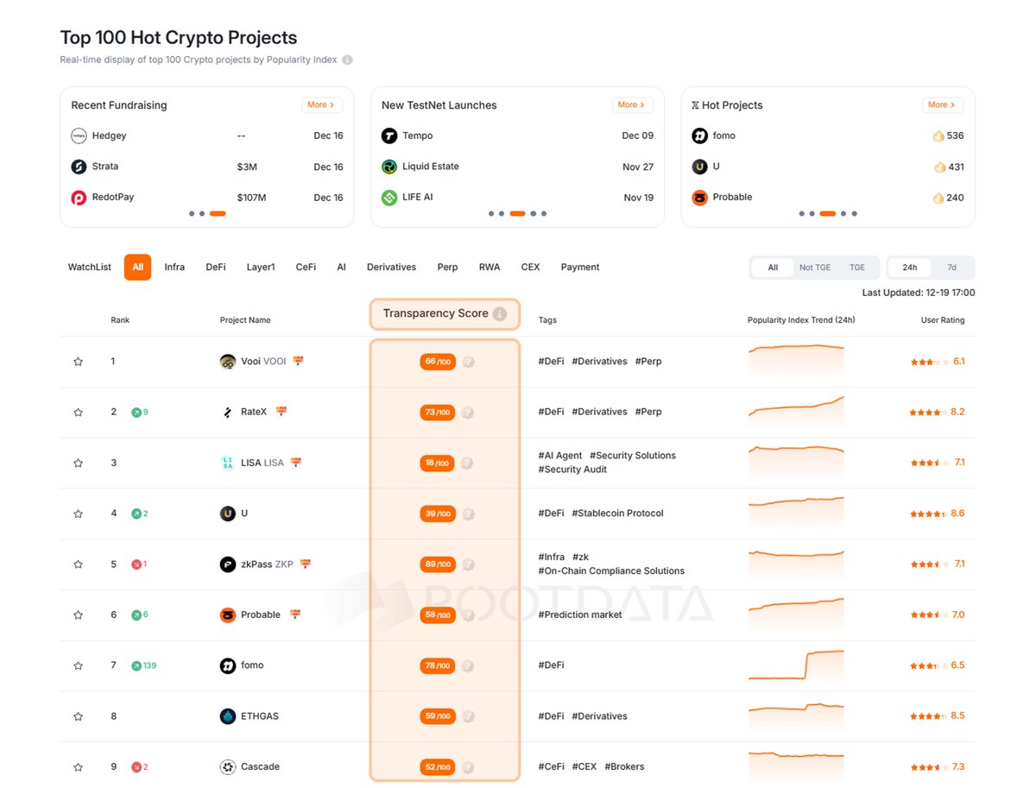This screenshot has width=1036, height=788.
Task: Star the Vooi project row
Action: [x=79, y=362]
